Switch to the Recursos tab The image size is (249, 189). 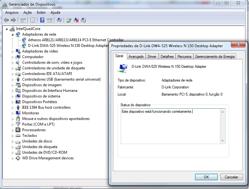(184, 57)
